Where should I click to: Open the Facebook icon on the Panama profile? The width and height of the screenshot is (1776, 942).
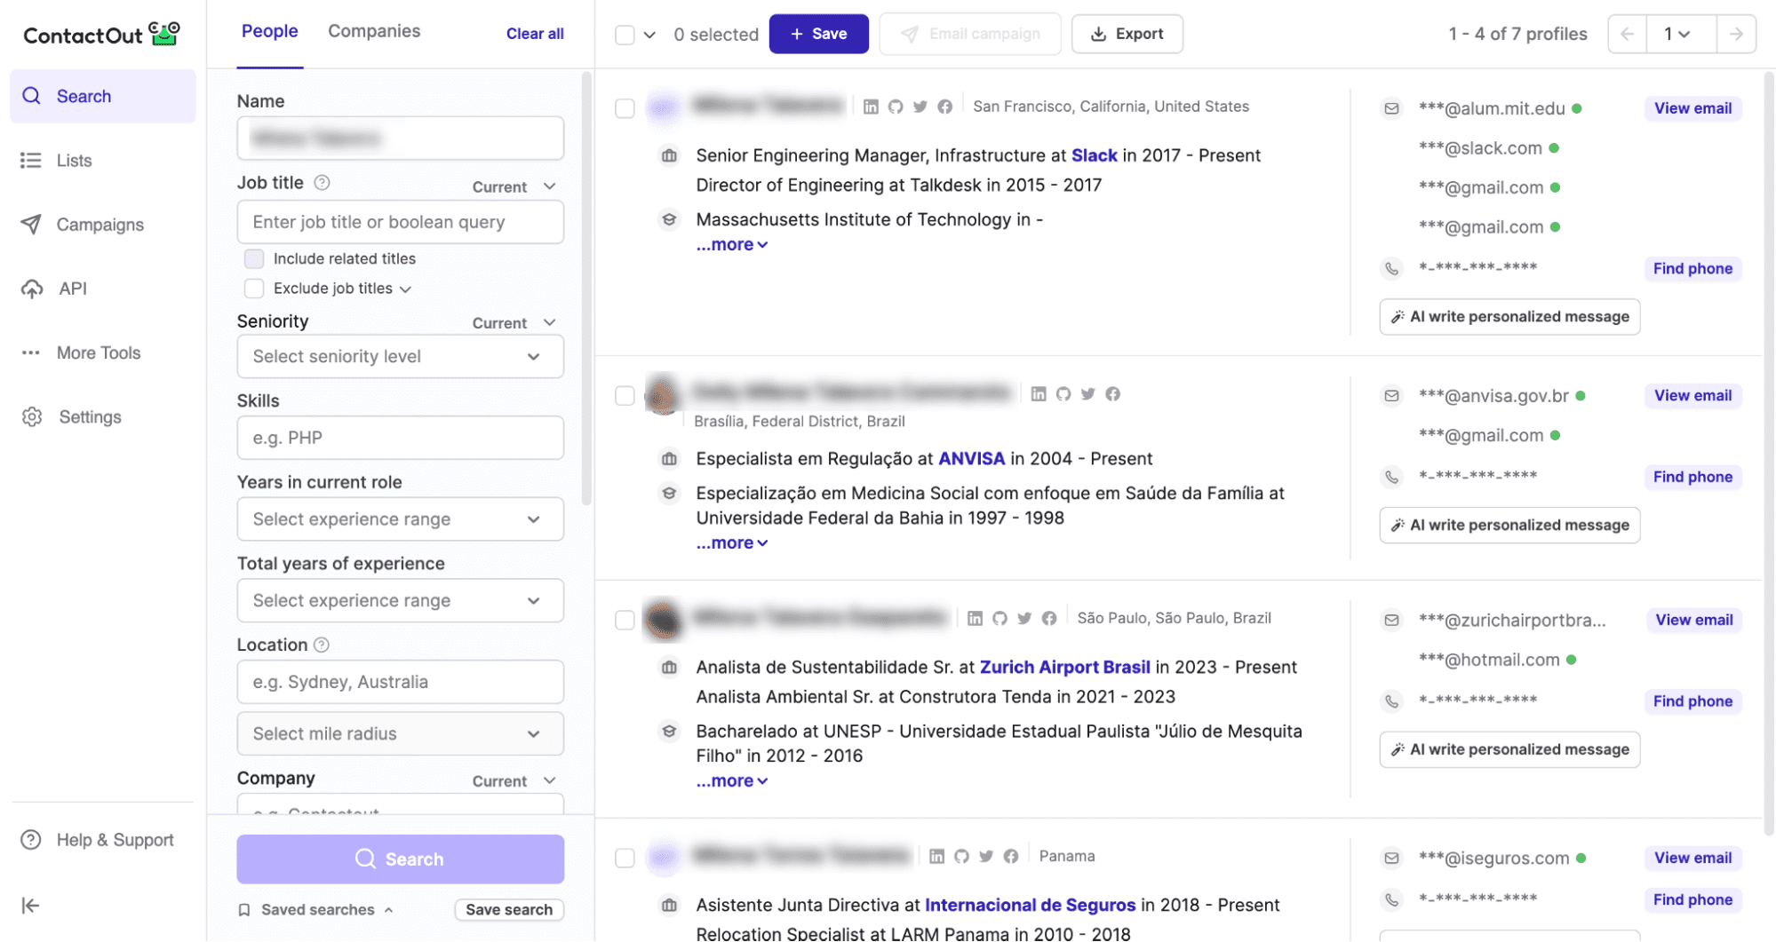click(x=1011, y=856)
